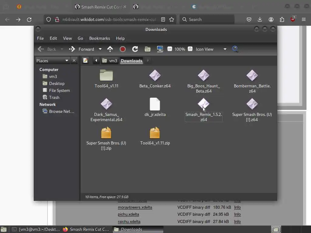Open Firefox hamburger application menu
Image resolution: width=311 pixels, height=233 pixels.
pos(304,19)
